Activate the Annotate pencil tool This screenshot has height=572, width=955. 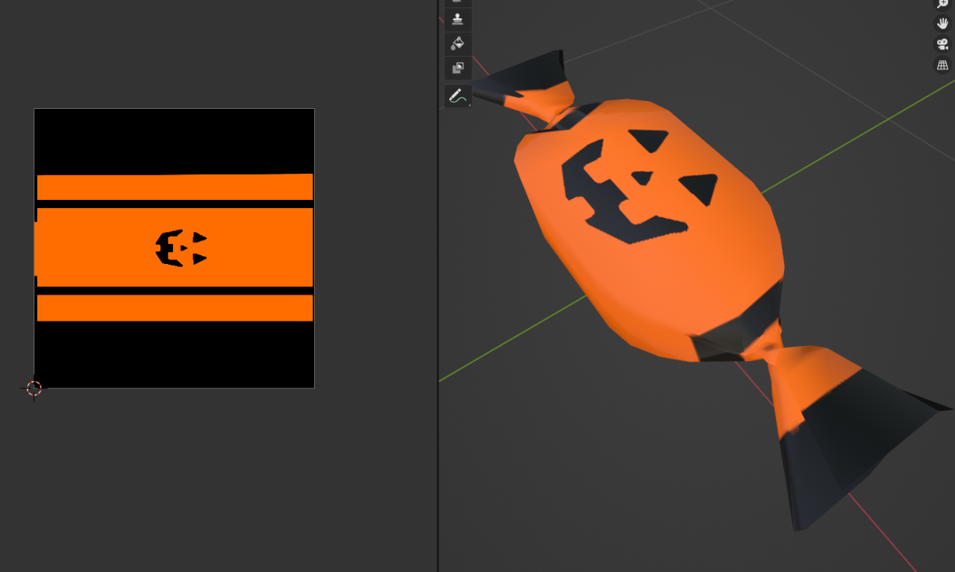point(457,95)
